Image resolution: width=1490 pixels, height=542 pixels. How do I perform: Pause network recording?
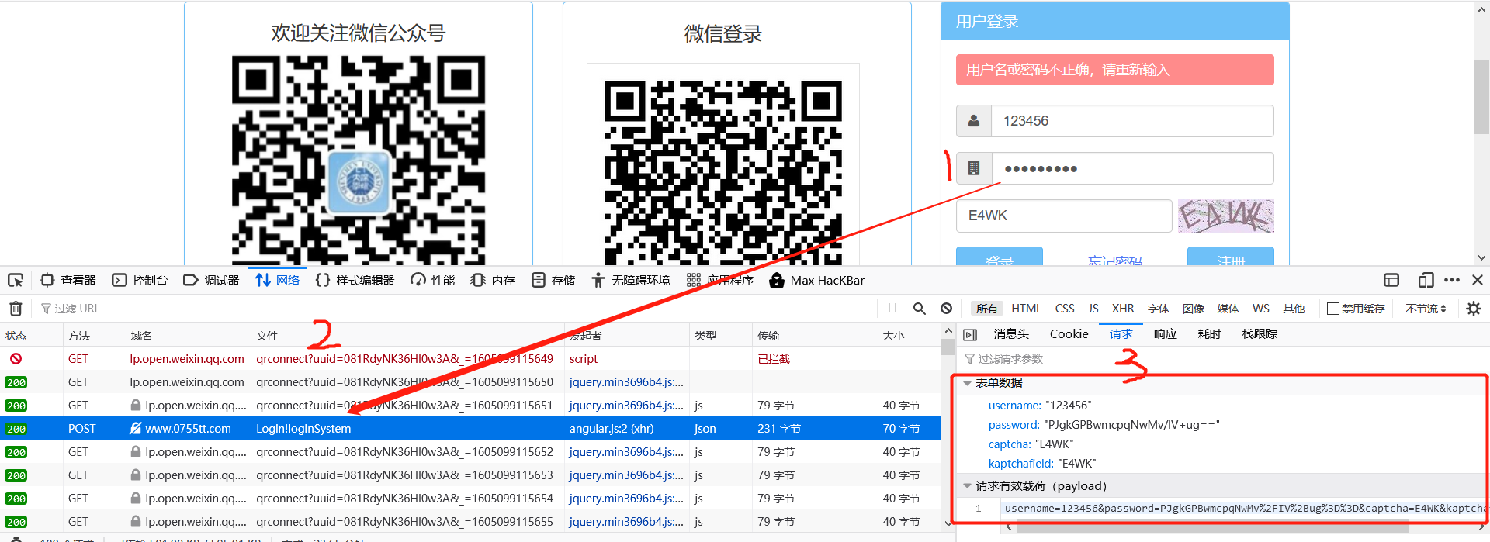point(892,309)
